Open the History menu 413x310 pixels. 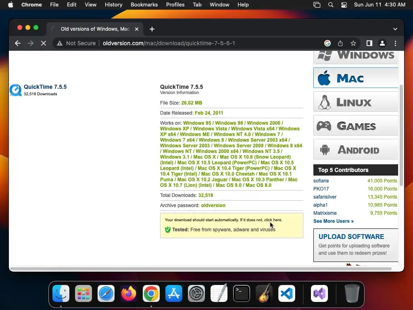point(113,4)
